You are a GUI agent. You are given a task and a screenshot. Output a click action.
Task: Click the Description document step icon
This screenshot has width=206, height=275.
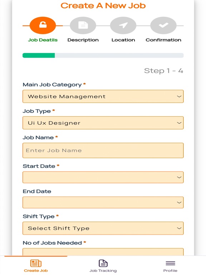pyautogui.click(x=83, y=25)
